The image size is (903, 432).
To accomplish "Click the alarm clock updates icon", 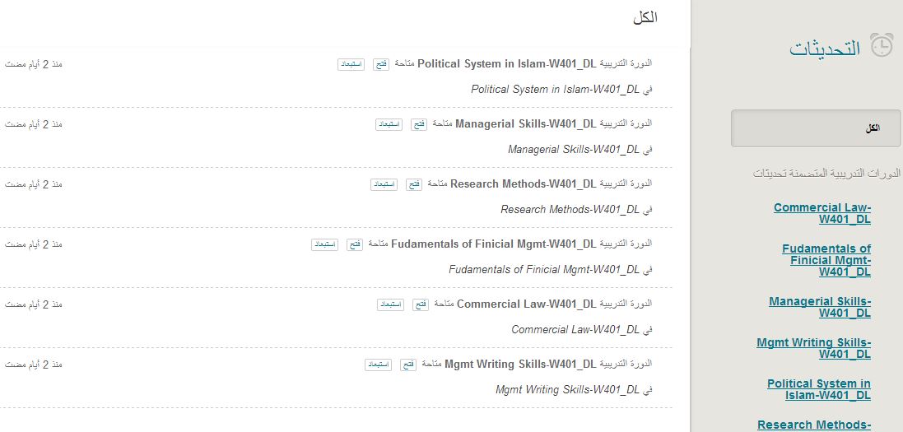I will (x=881, y=45).
